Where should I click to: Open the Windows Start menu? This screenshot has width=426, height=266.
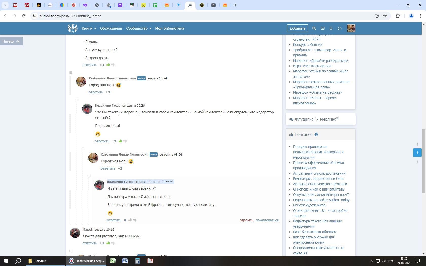point(6,261)
